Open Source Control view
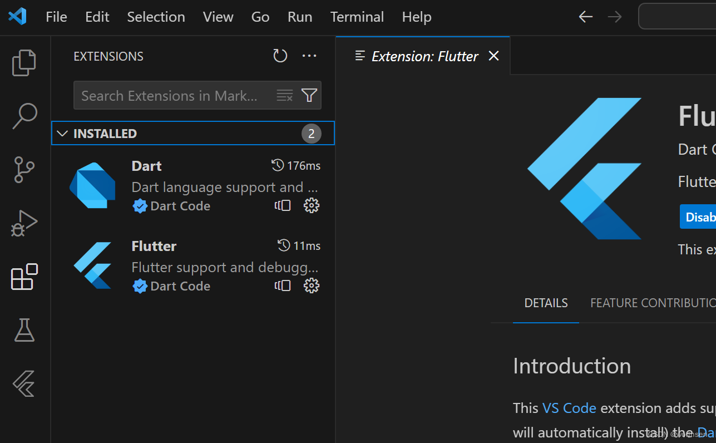Screen dimensions: 716x443 pos(24,170)
